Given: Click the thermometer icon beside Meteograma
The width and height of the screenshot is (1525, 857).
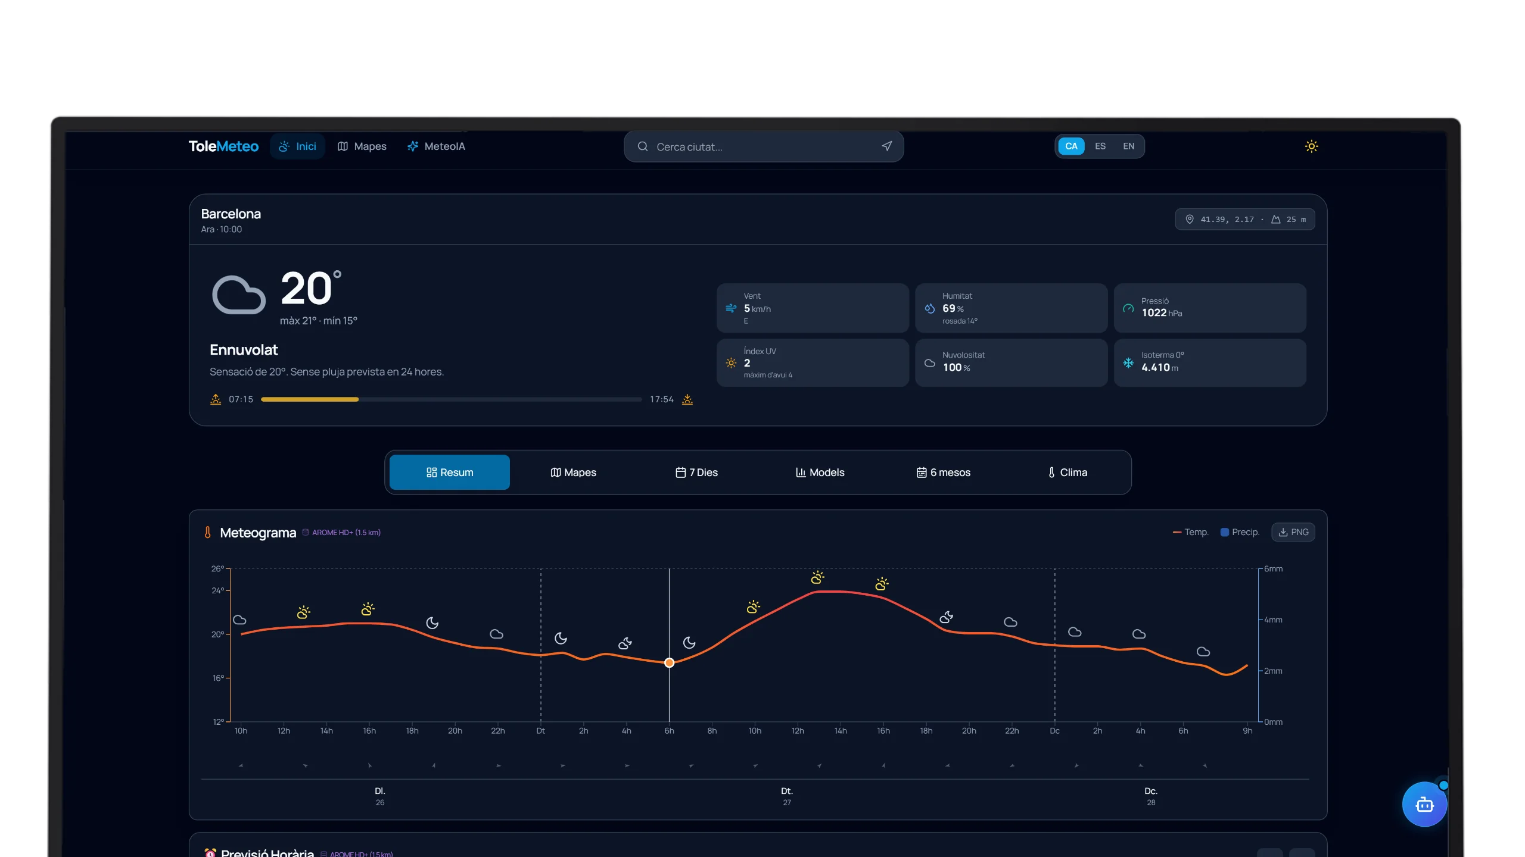Looking at the screenshot, I should click(207, 533).
